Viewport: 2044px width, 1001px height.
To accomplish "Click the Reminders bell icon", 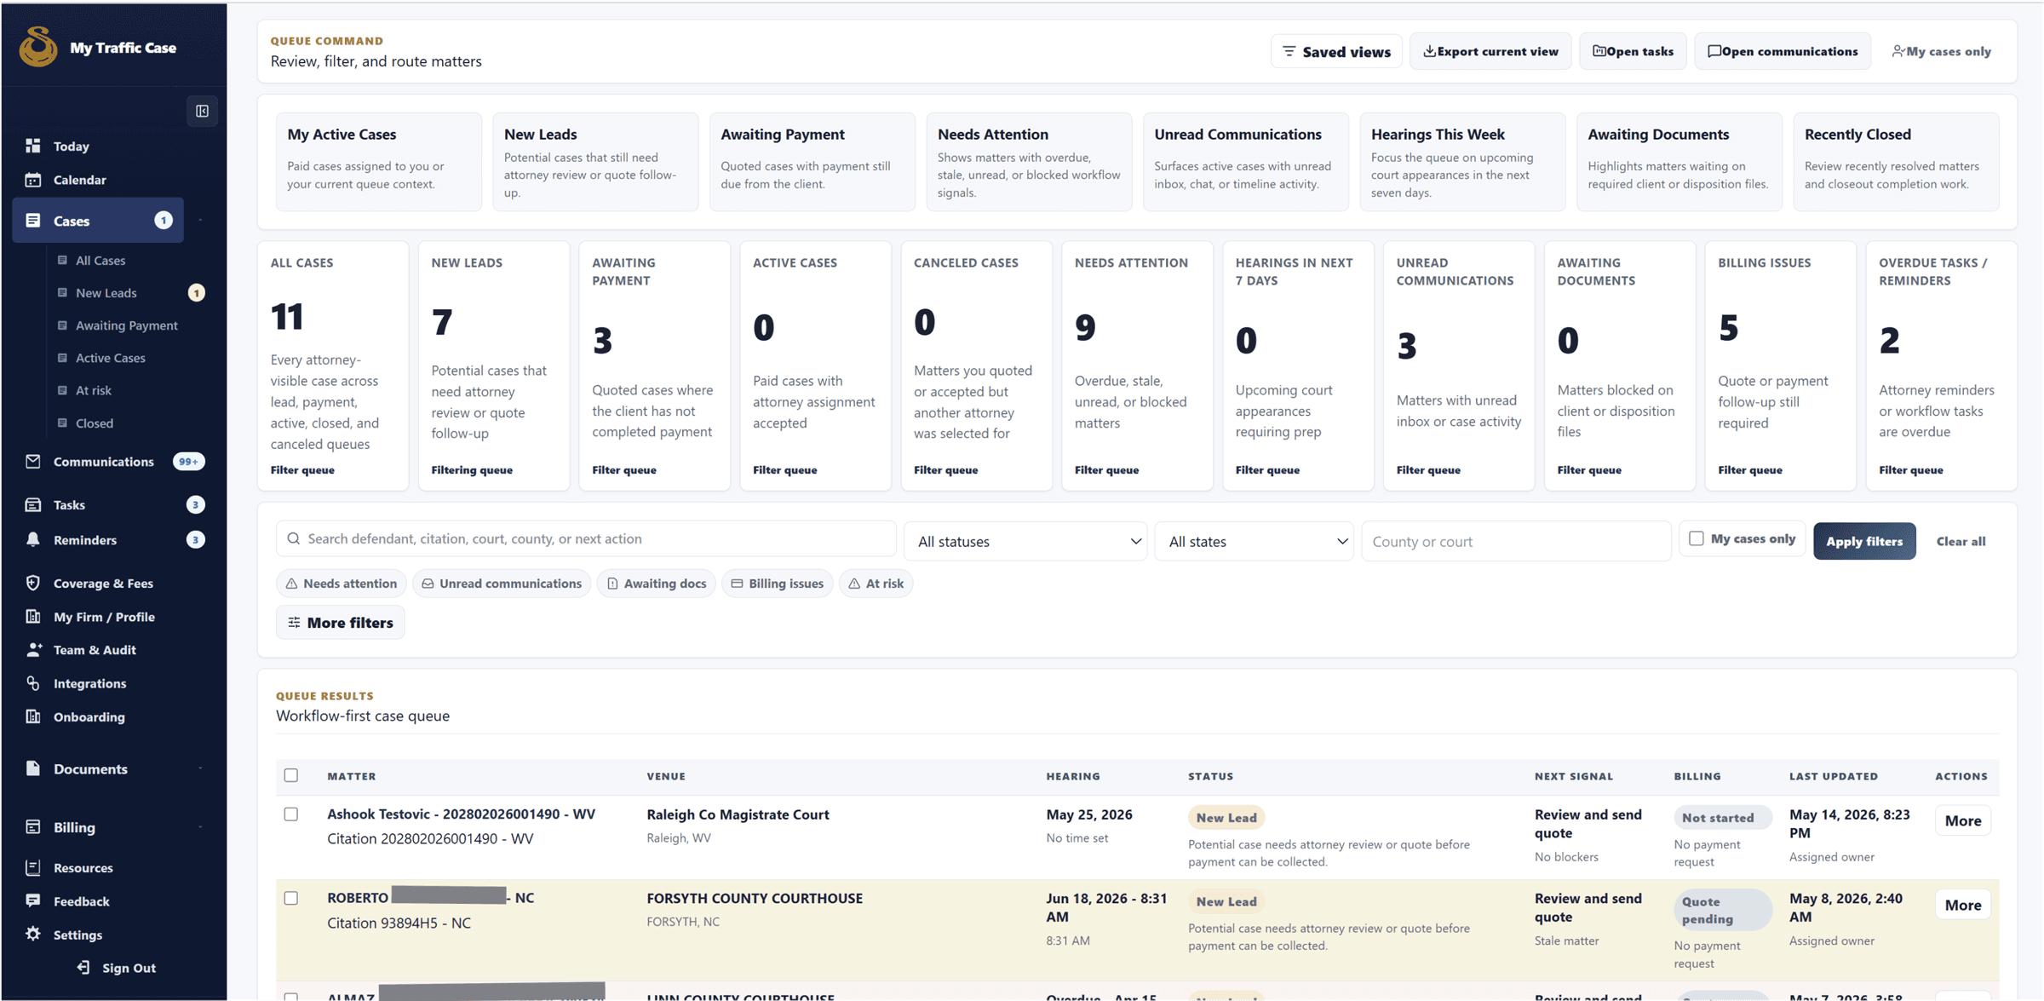I will point(33,540).
